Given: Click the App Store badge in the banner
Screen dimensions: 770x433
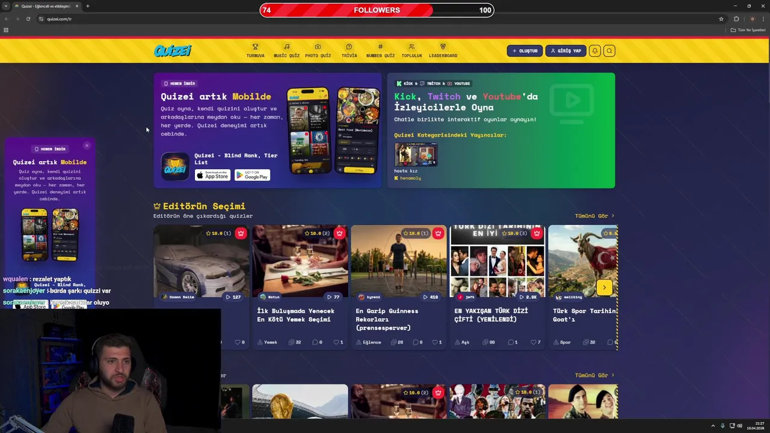Looking at the screenshot, I should (x=212, y=175).
